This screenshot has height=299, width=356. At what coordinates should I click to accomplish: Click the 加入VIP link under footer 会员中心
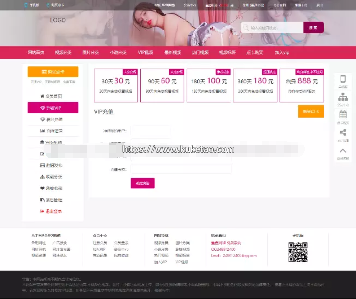pyautogui.click(x=99, y=249)
